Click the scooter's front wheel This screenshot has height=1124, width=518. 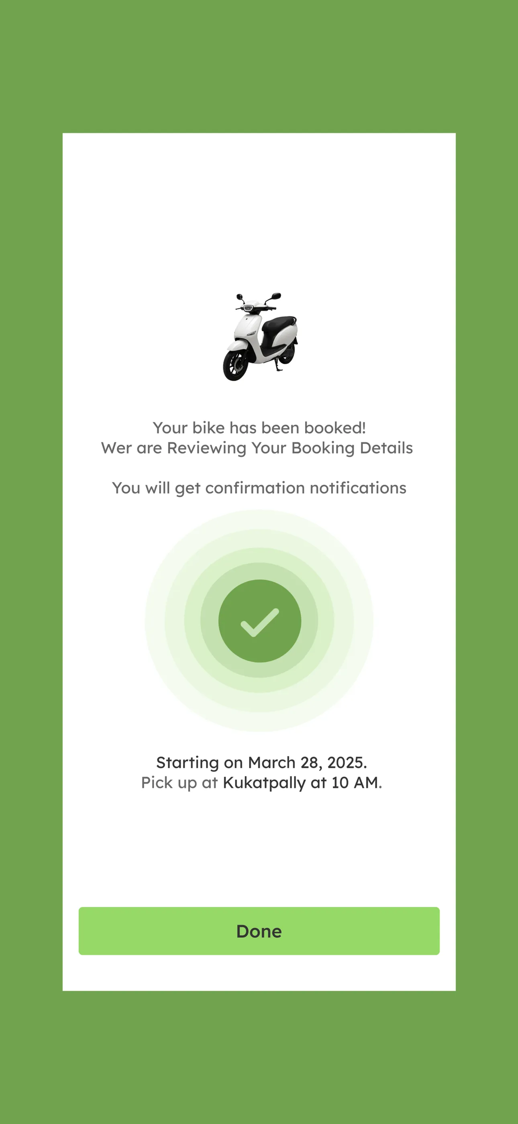click(x=235, y=364)
